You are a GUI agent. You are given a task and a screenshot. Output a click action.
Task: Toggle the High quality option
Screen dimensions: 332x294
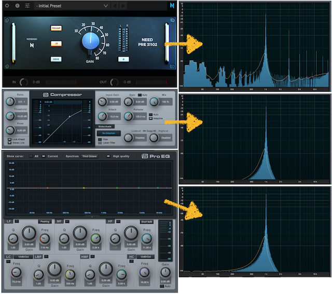pyautogui.click(x=108, y=156)
